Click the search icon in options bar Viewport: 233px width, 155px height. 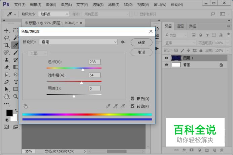[213, 14]
